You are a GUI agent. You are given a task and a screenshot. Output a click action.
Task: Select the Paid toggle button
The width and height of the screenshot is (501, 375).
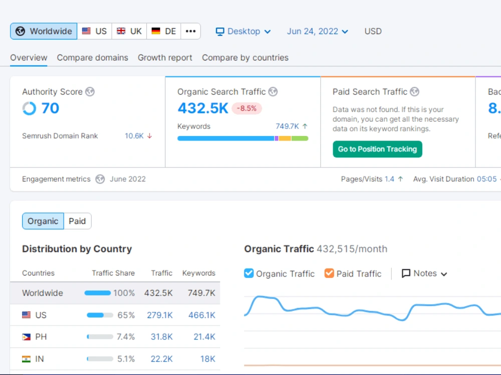coord(77,221)
